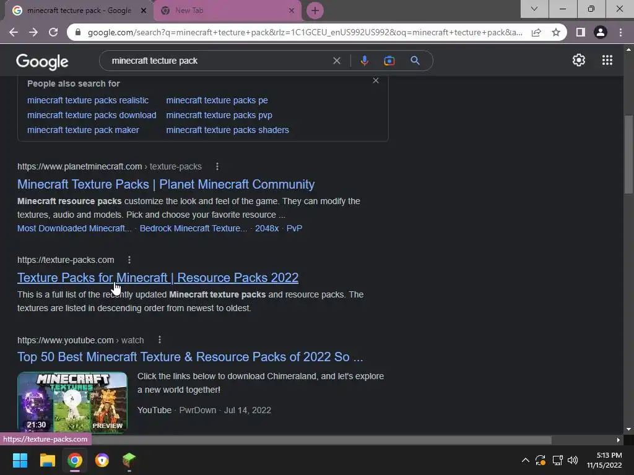Click the magnifier search icon

(415, 61)
